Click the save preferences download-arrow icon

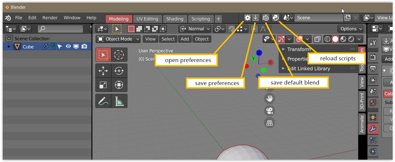pyautogui.click(x=256, y=18)
